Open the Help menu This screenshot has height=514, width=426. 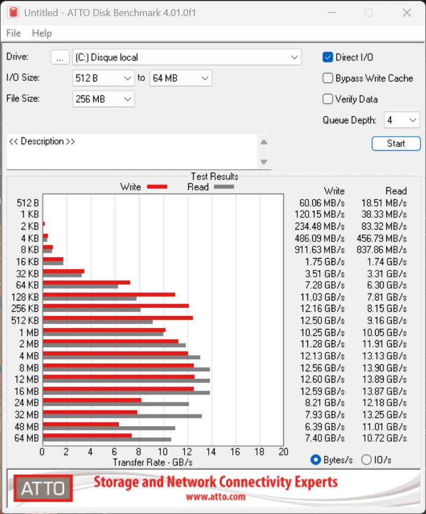click(x=42, y=33)
